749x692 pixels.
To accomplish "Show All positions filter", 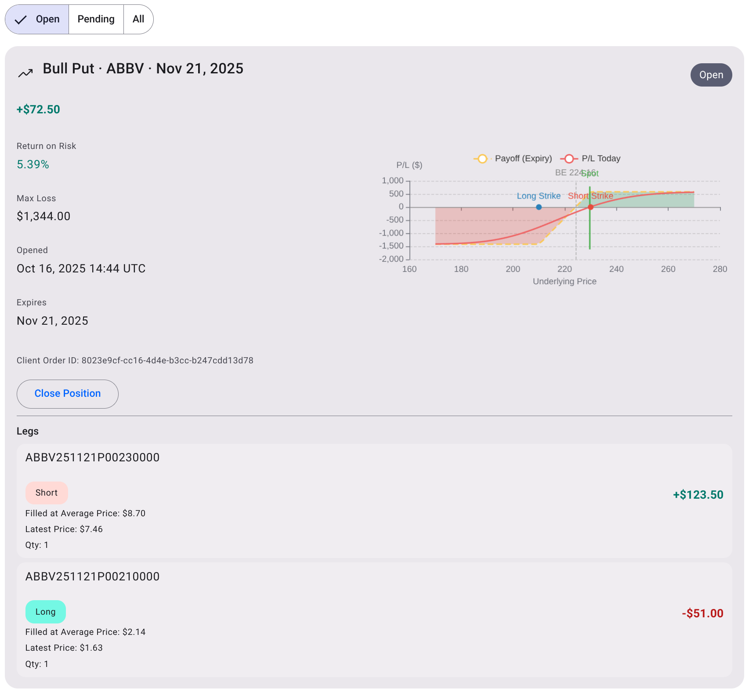I will click(138, 19).
